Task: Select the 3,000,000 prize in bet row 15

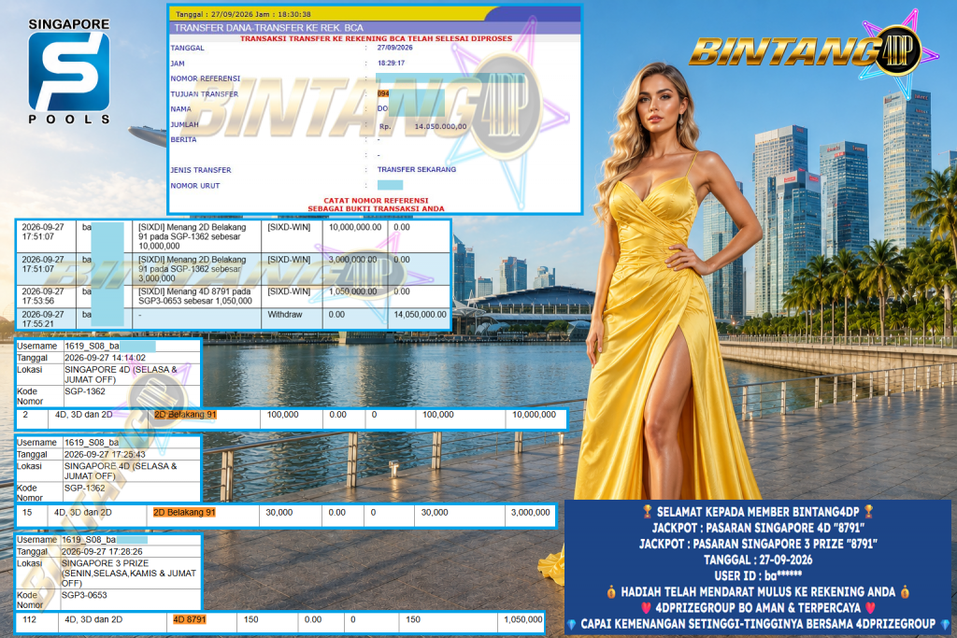Action: [531, 512]
